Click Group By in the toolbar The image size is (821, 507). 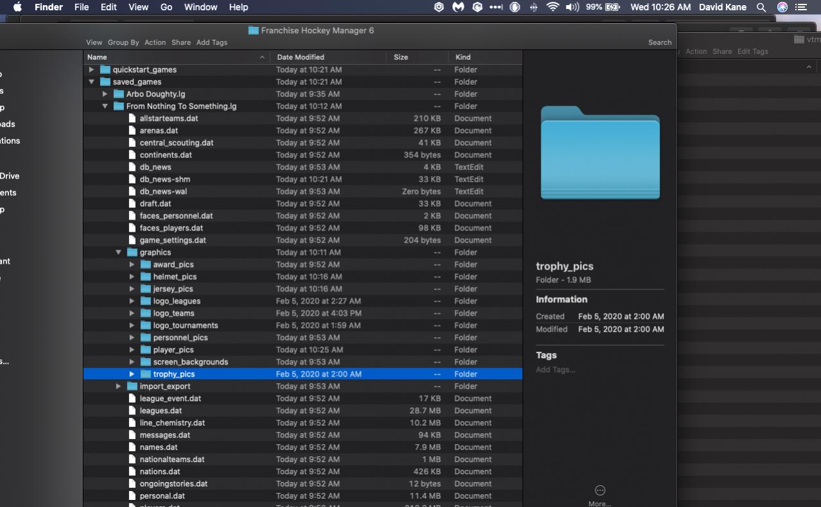click(x=123, y=42)
